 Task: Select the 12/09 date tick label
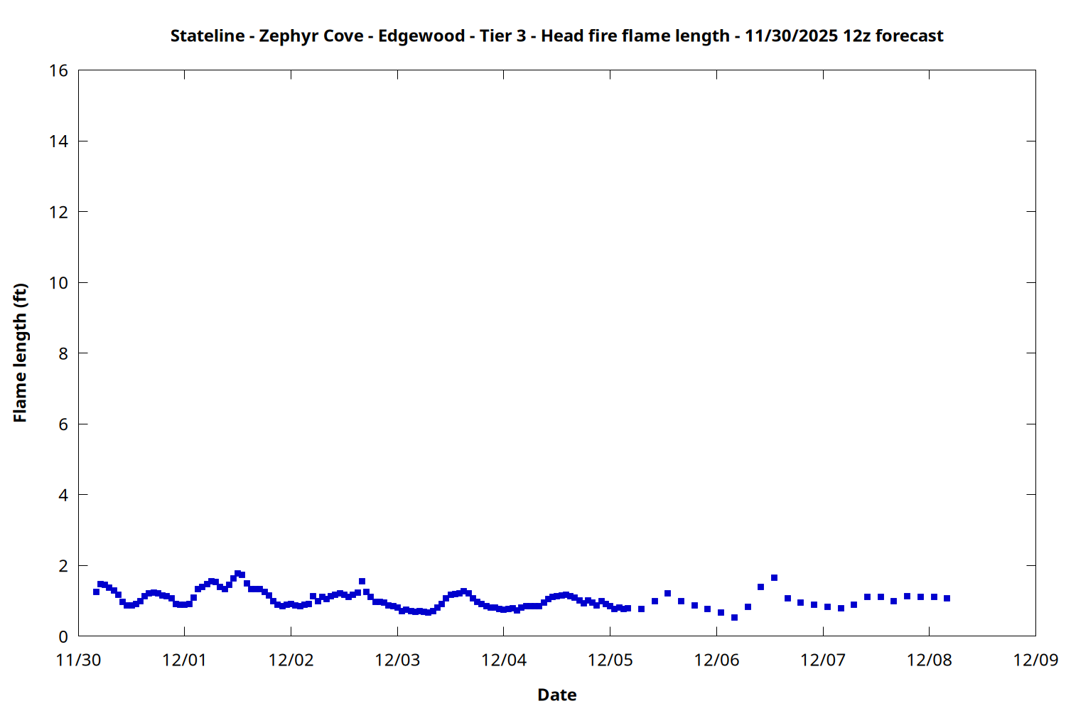pos(1035,660)
